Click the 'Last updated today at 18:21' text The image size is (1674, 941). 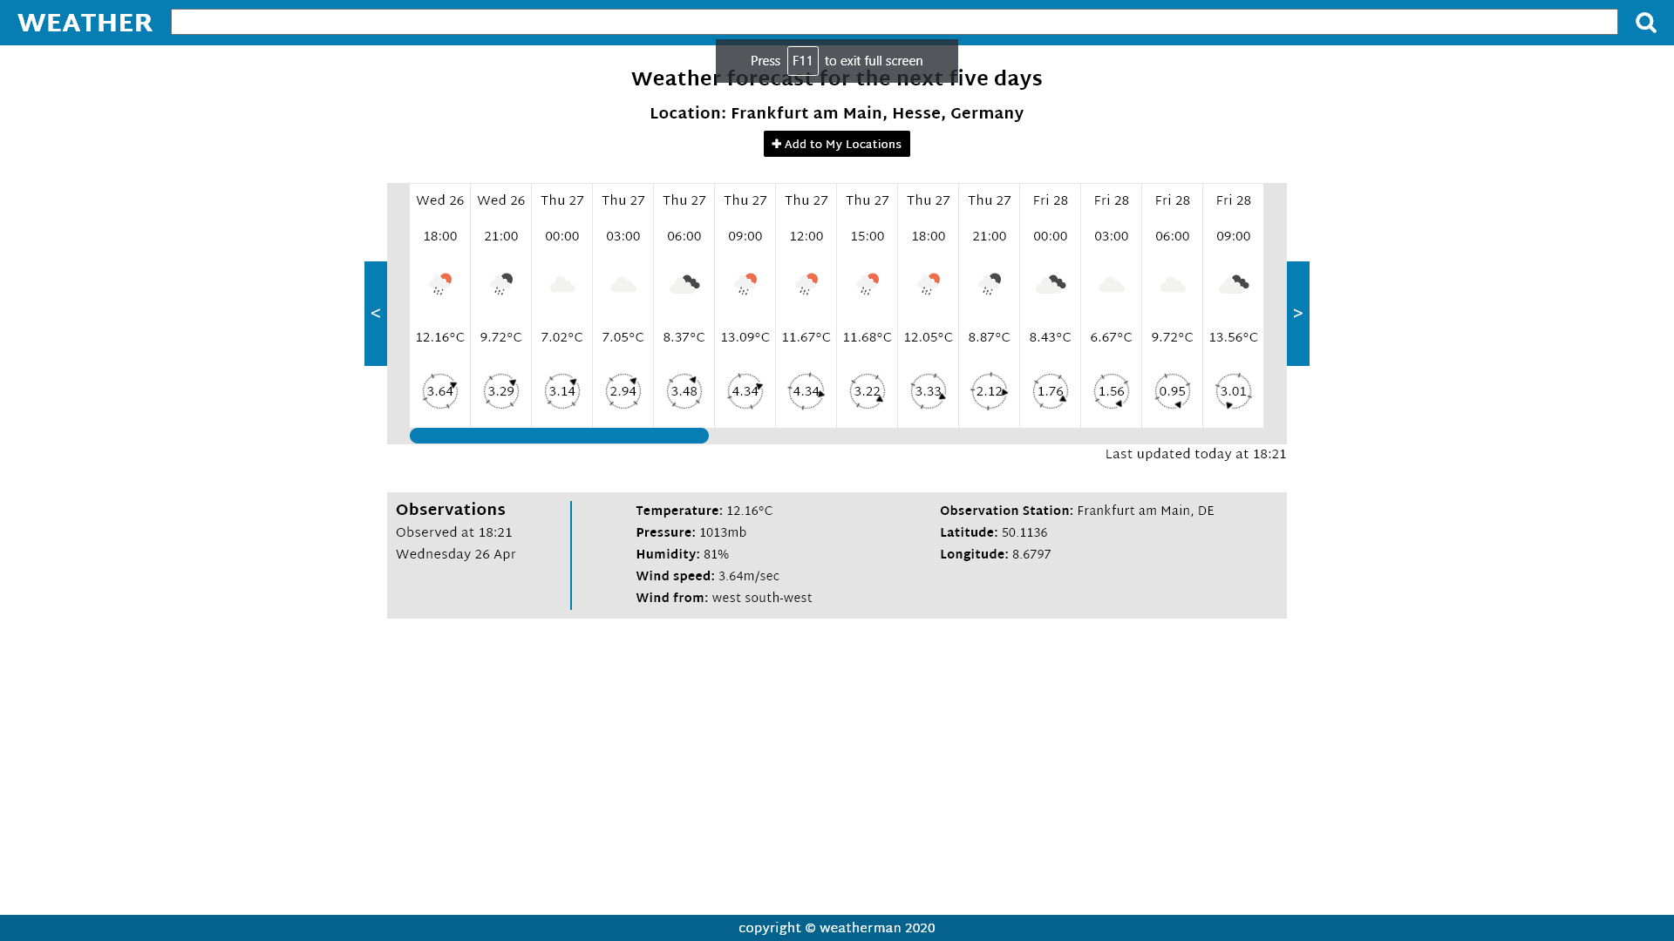(1195, 455)
